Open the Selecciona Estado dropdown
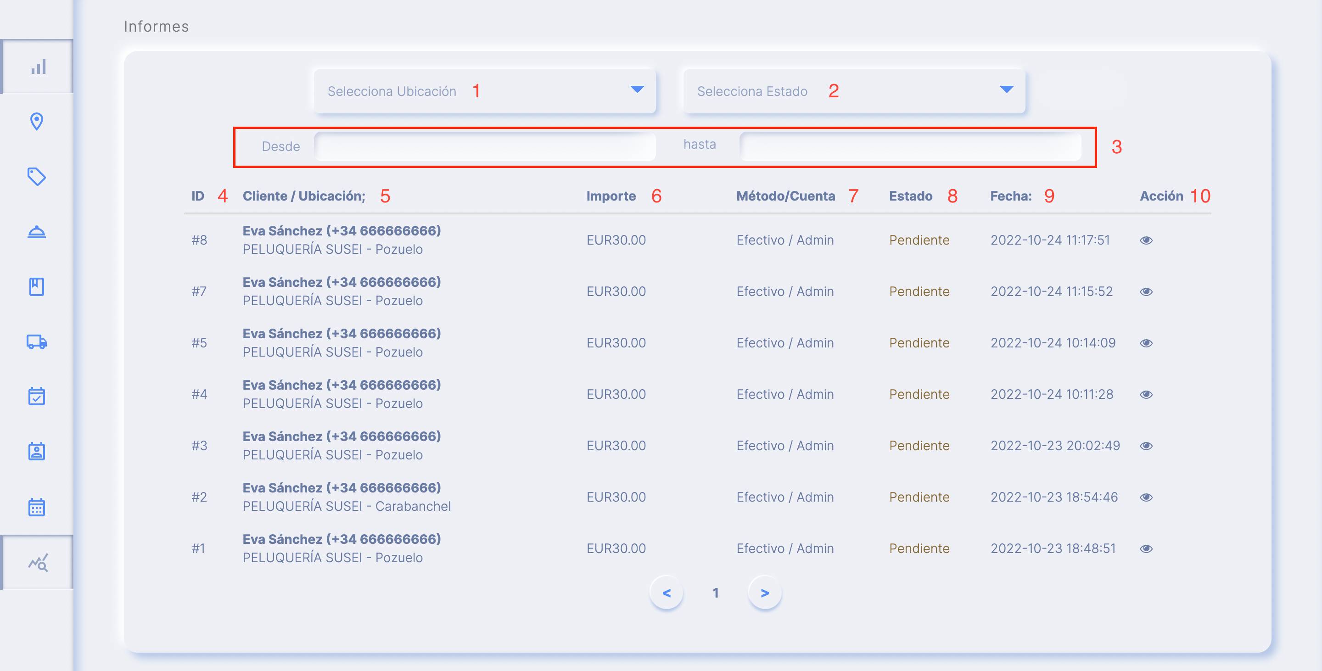 click(854, 91)
